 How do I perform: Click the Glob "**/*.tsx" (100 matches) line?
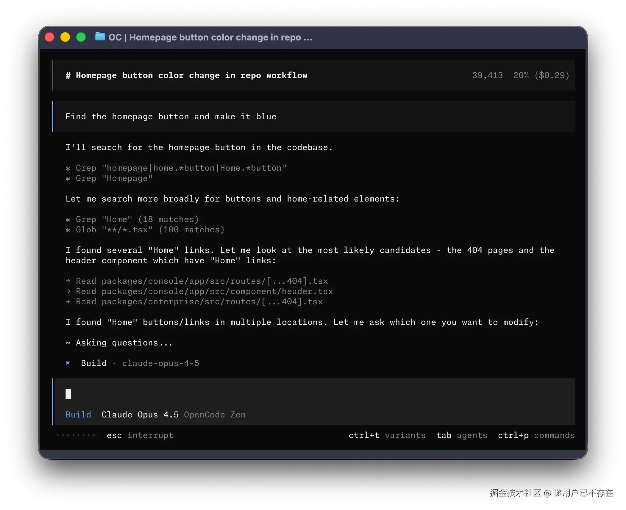145,230
